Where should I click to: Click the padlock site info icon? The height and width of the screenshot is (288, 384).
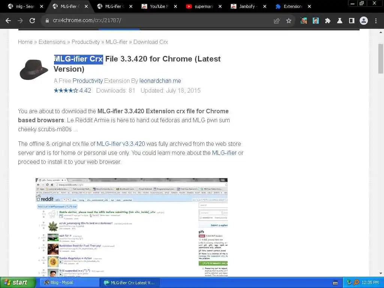[47, 21]
